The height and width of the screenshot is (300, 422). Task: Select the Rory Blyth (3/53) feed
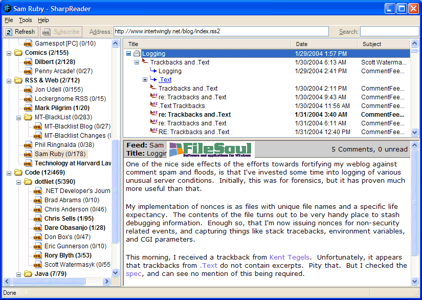(68, 255)
